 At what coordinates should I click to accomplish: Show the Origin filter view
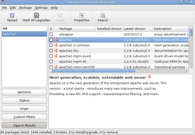tap(24, 109)
